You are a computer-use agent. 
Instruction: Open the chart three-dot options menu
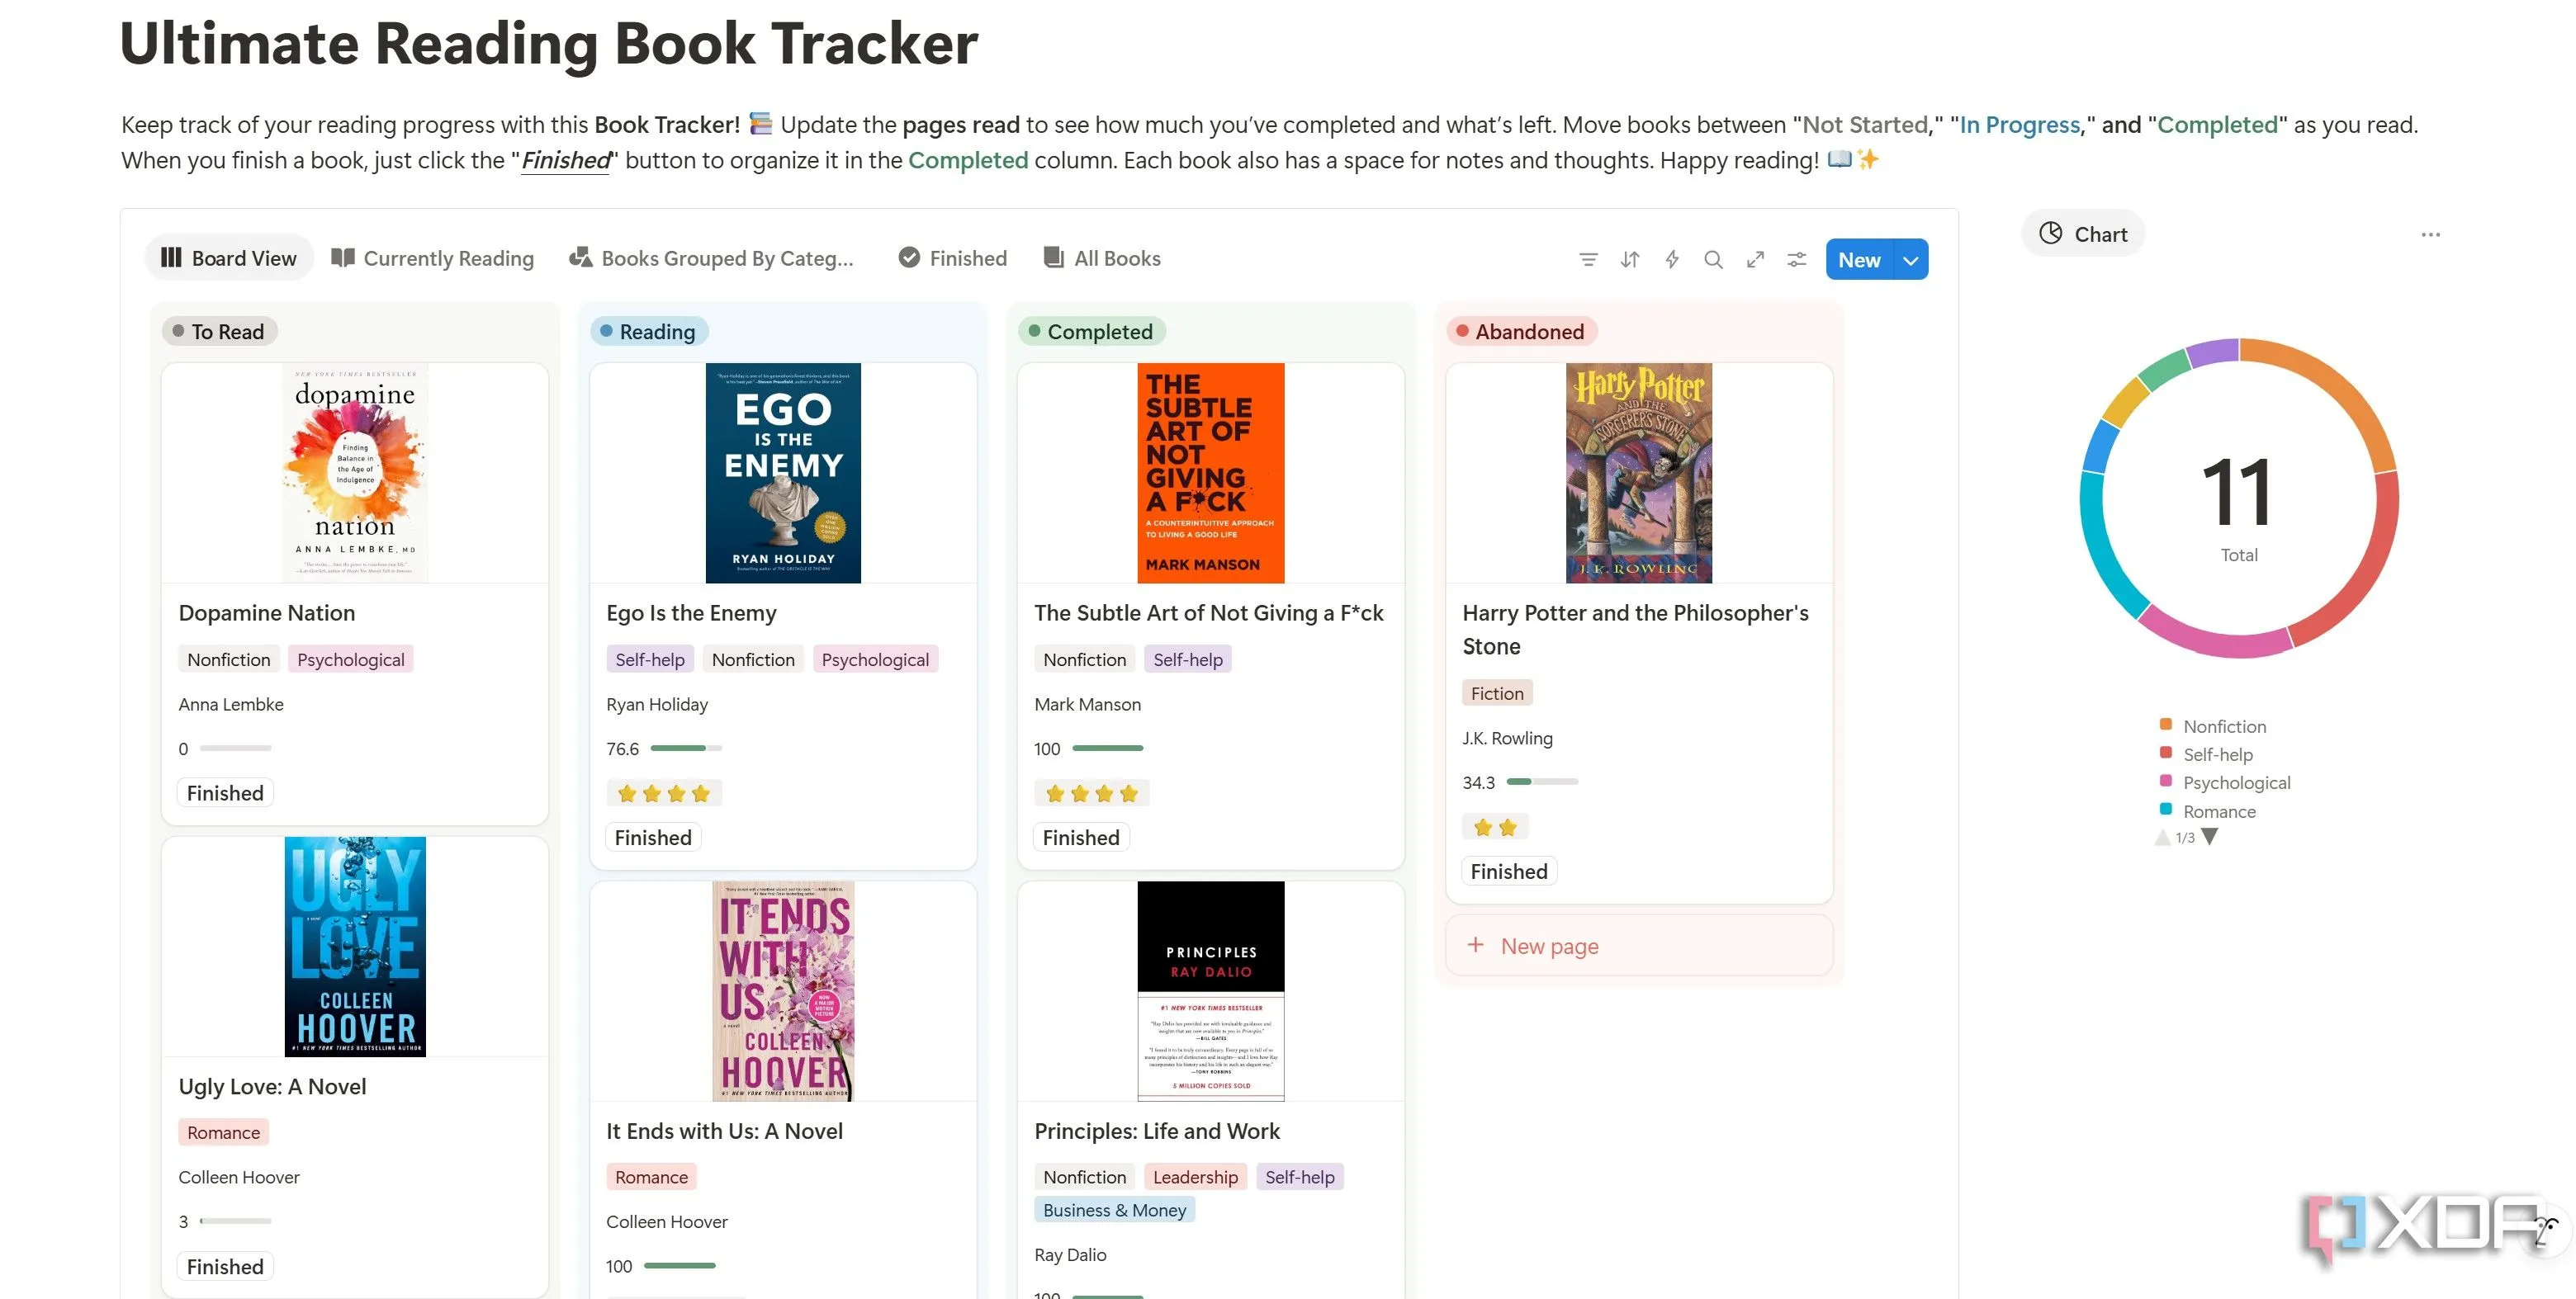(2430, 235)
